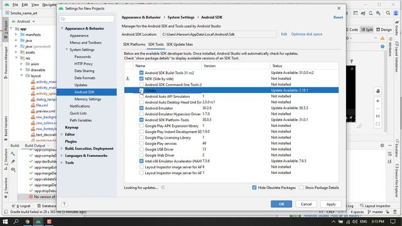Click the Name column header

(168, 66)
